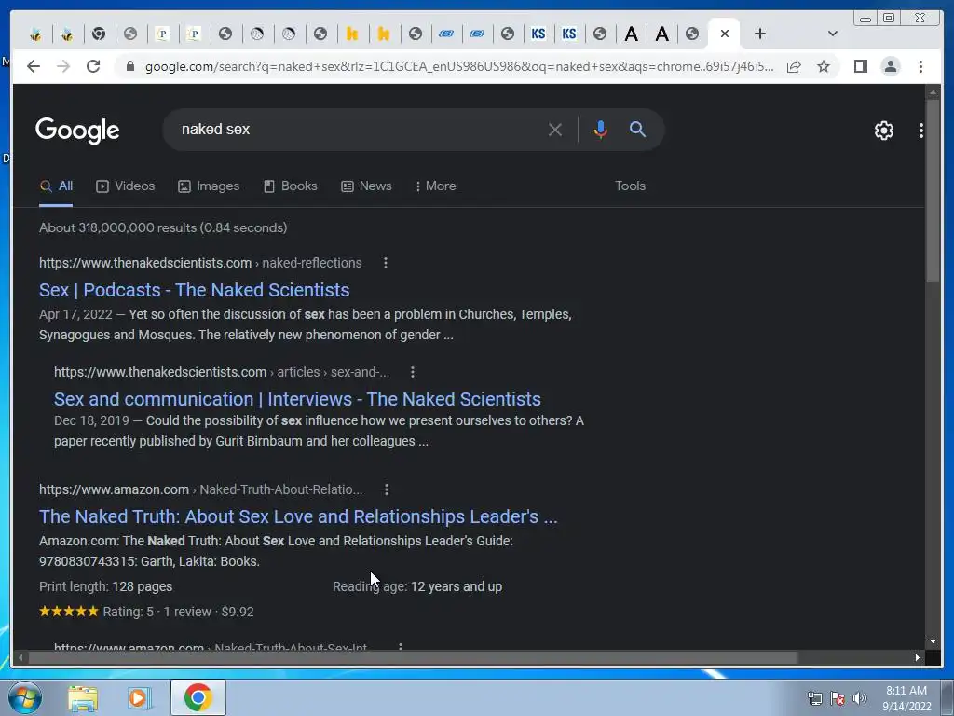Submit search with the magnifying glass icon
The height and width of the screenshot is (716, 954).
tap(637, 129)
